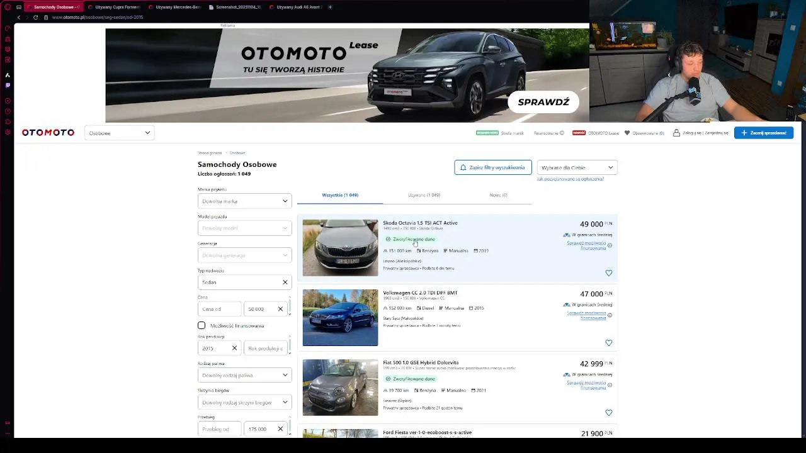Click the OTOMOTO logo
The width and height of the screenshot is (806, 453).
48,133
